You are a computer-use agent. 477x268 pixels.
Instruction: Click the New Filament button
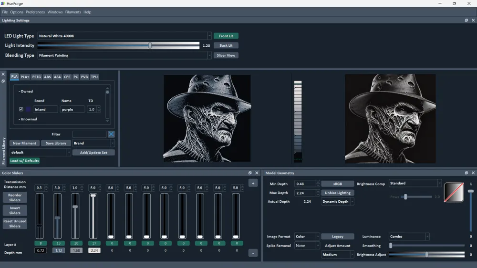click(x=24, y=143)
